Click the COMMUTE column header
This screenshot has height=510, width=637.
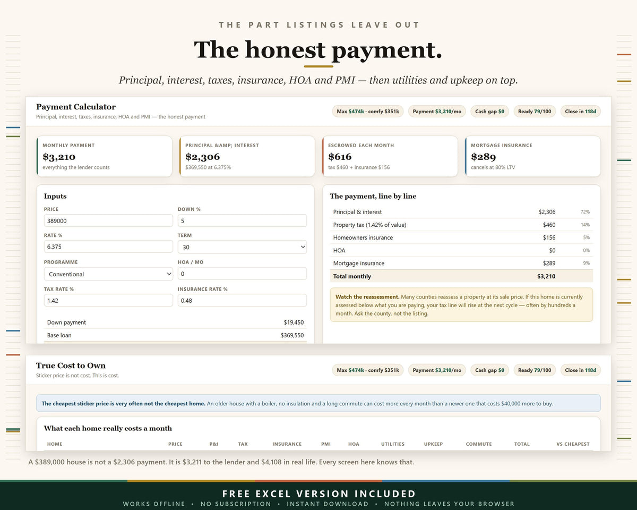click(479, 444)
